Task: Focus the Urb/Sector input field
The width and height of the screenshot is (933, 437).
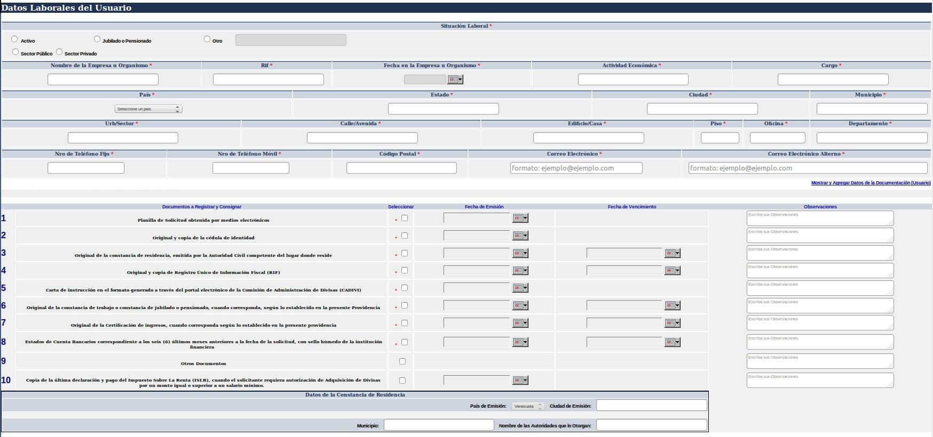Action: point(123,137)
